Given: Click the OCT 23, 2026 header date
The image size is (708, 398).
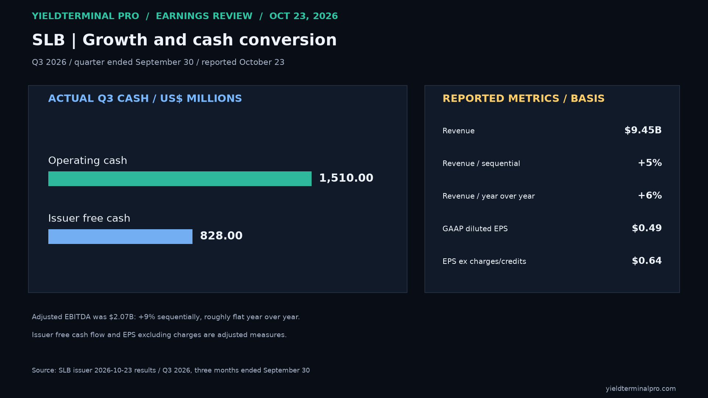Looking at the screenshot, I should (303, 16).
